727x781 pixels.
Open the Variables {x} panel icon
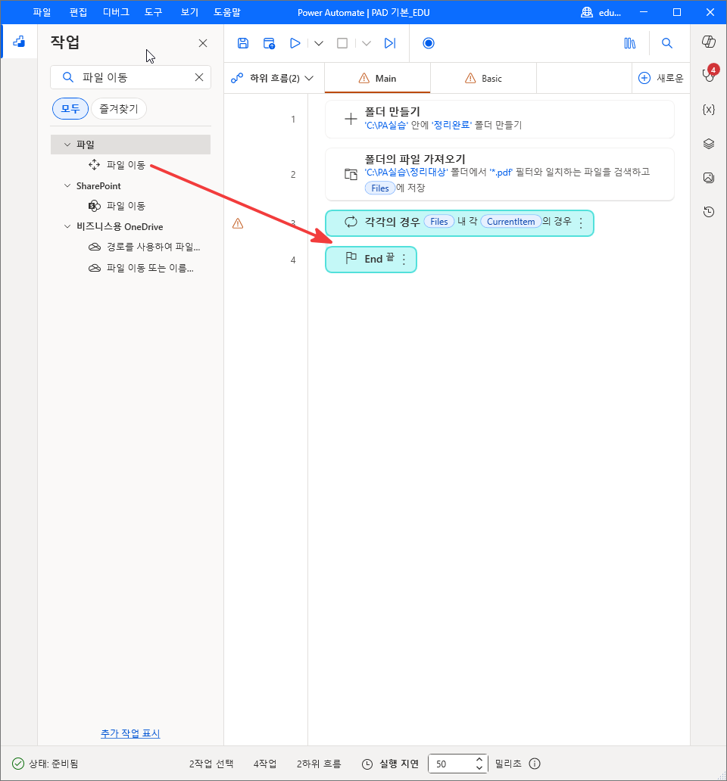coord(709,110)
